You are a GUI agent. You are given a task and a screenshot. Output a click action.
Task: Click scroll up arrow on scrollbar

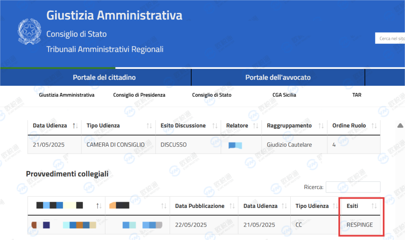pyautogui.click(x=400, y=125)
